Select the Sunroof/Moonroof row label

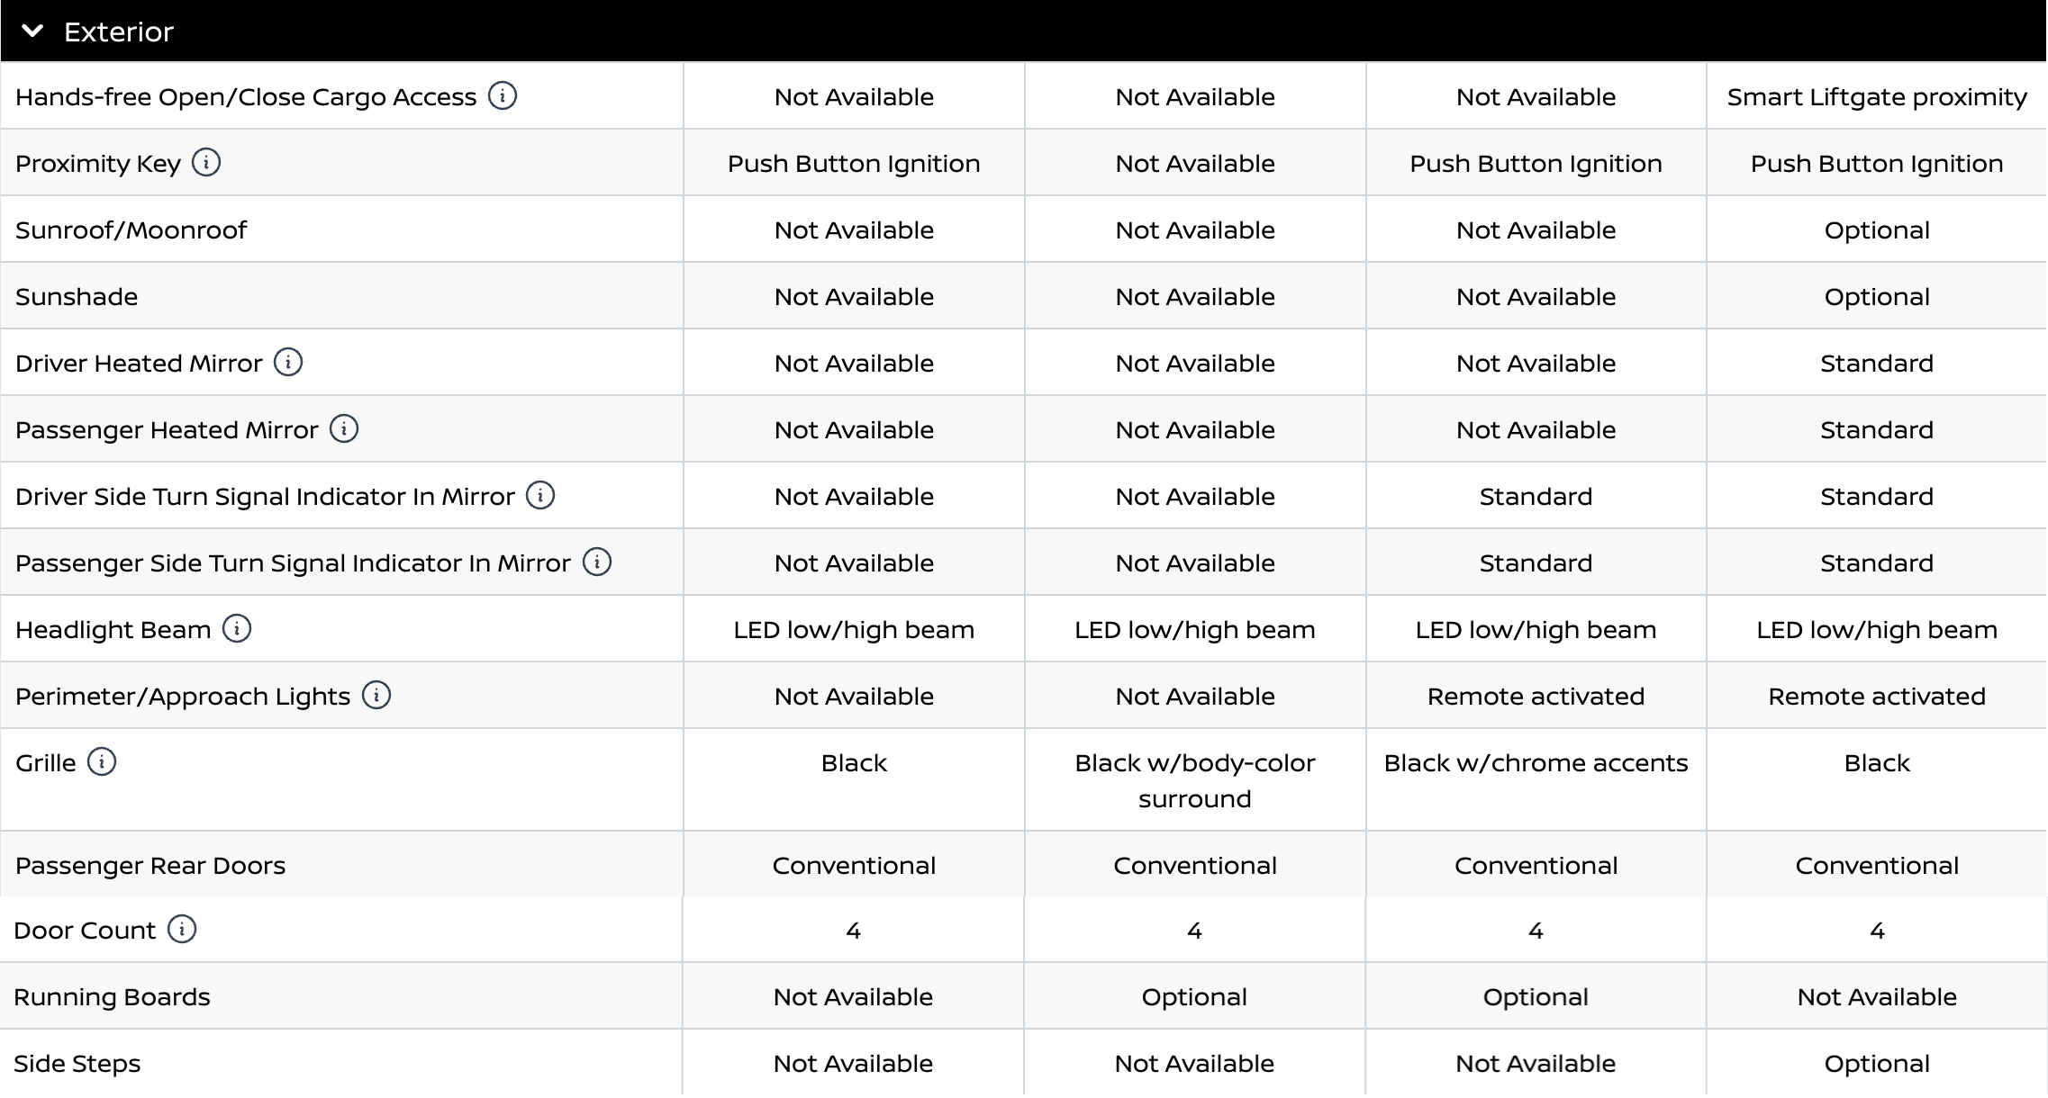[x=131, y=230]
